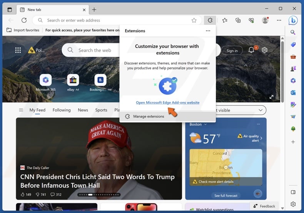304x213 pixels.
Task: Open a new tab with plus button
Action: click(x=94, y=10)
